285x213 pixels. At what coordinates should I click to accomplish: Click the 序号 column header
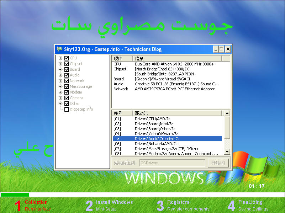[x=122, y=113]
